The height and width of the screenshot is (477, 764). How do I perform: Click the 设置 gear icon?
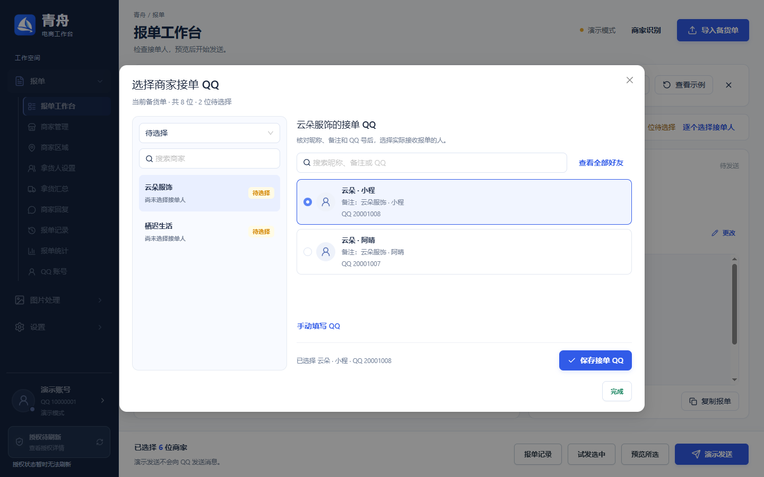[20, 327]
